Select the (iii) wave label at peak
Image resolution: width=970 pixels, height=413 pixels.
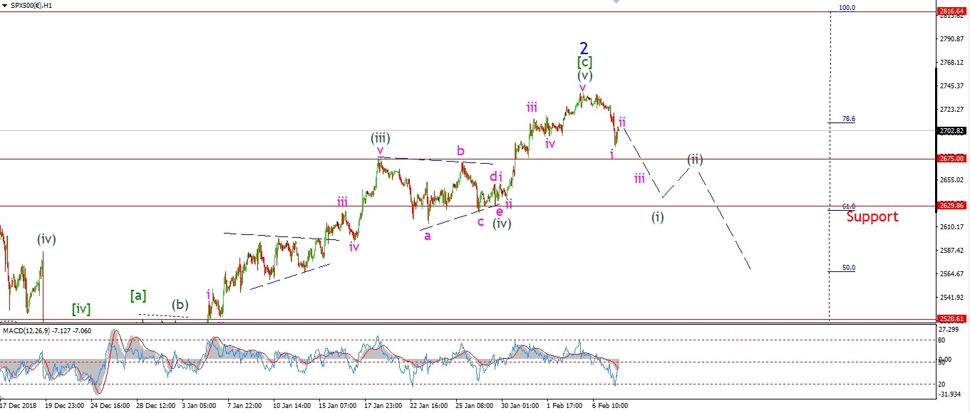click(x=380, y=138)
